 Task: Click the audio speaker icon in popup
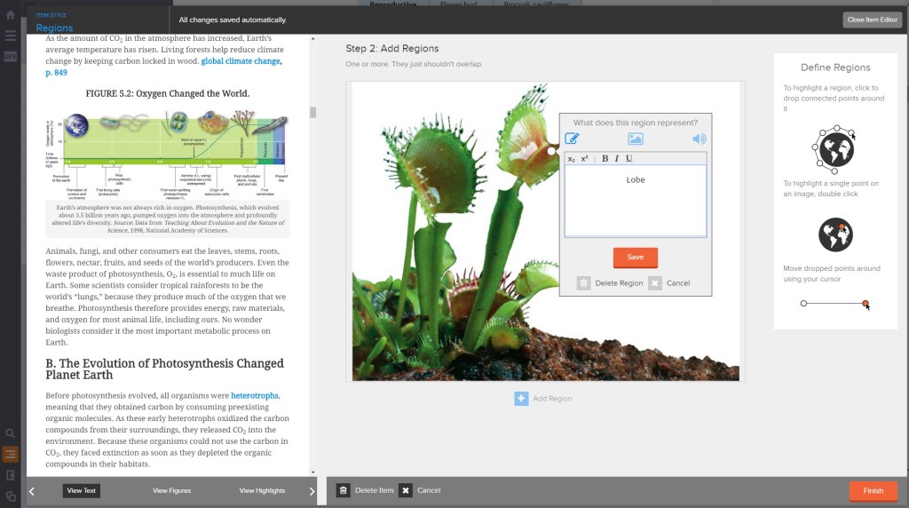coord(699,139)
